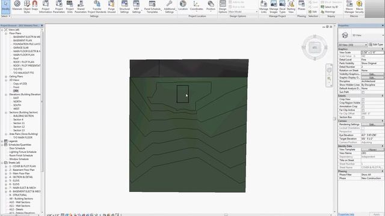The image size is (385, 216).
Task: Expand the Ceiling Plans tree node
Action: point(6,77)
